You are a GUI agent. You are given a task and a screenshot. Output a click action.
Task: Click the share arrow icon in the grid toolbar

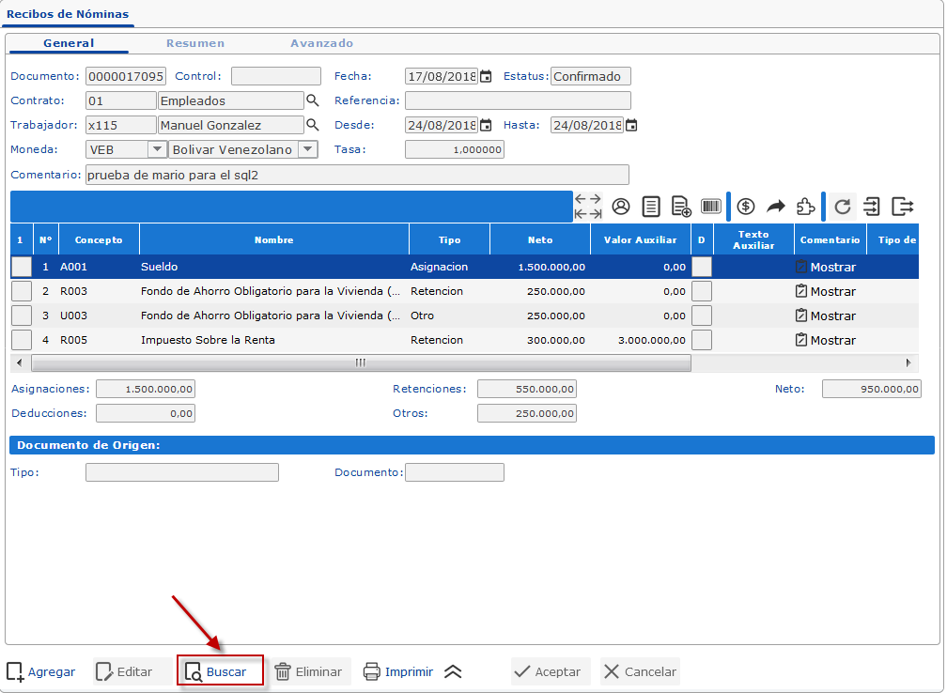pos(775,206)
